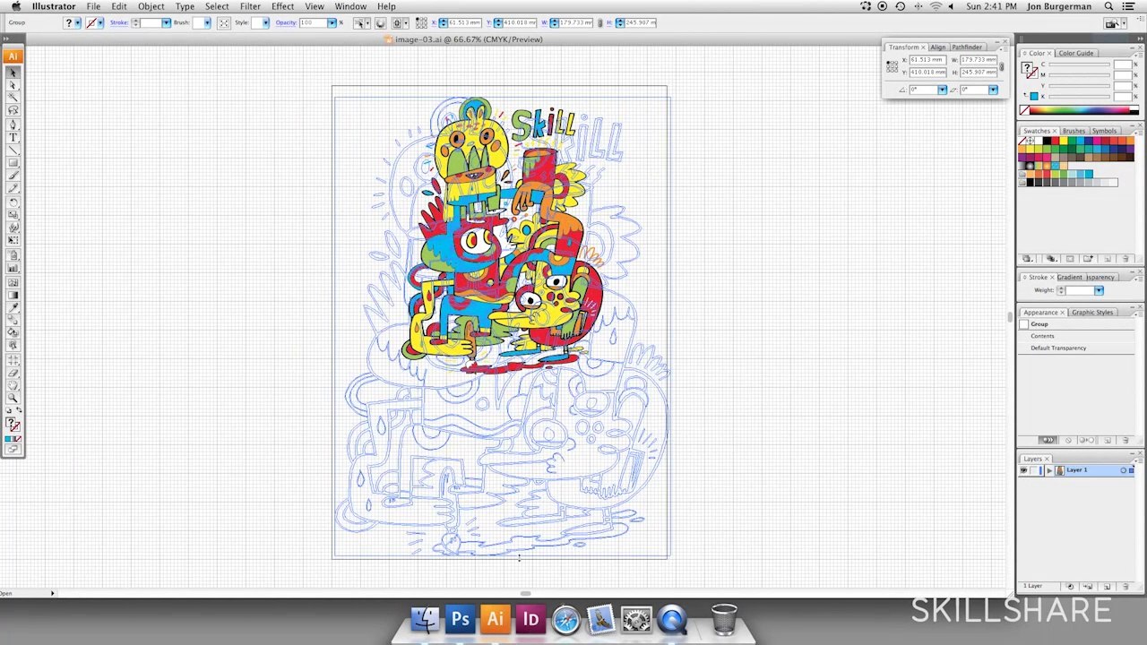
Task: Click the X position field in Transform panel
Action: [x=927, y=59]
